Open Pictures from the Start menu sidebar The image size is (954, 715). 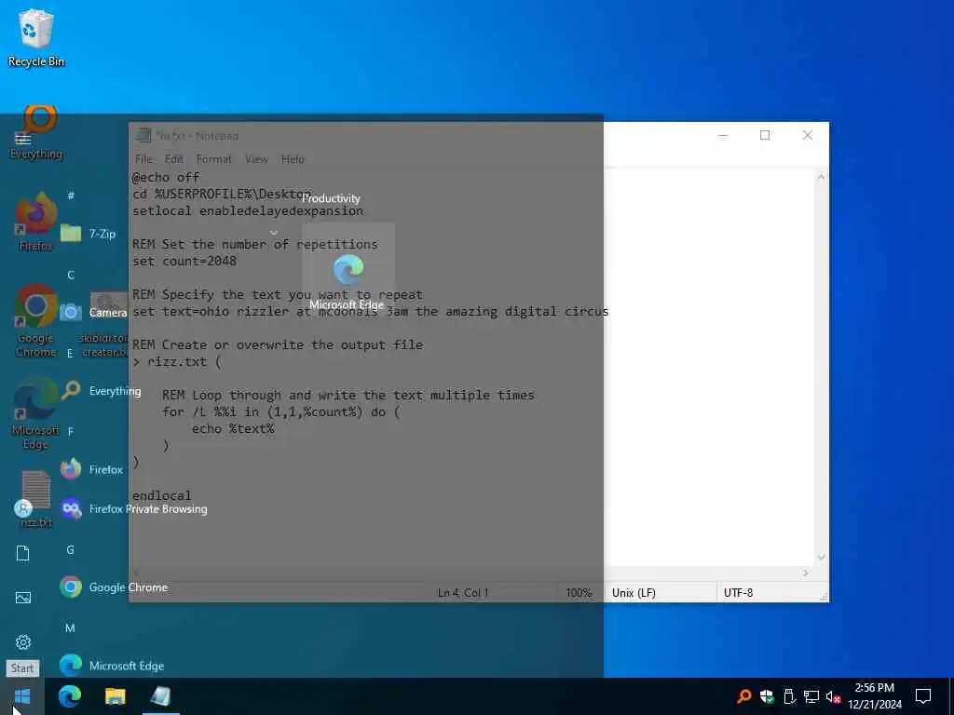[x=23, y=598]
